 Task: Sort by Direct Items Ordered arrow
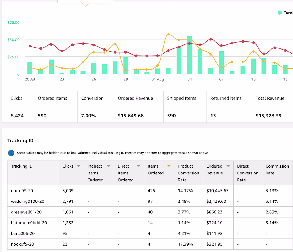point(139,166)
